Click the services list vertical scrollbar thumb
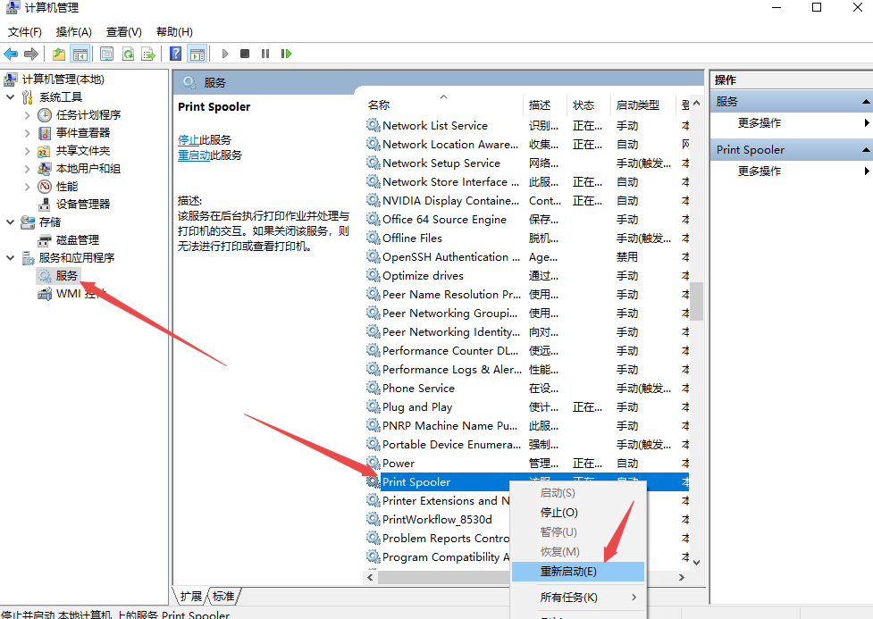The image size is (873, 619). tap(697, 301)
